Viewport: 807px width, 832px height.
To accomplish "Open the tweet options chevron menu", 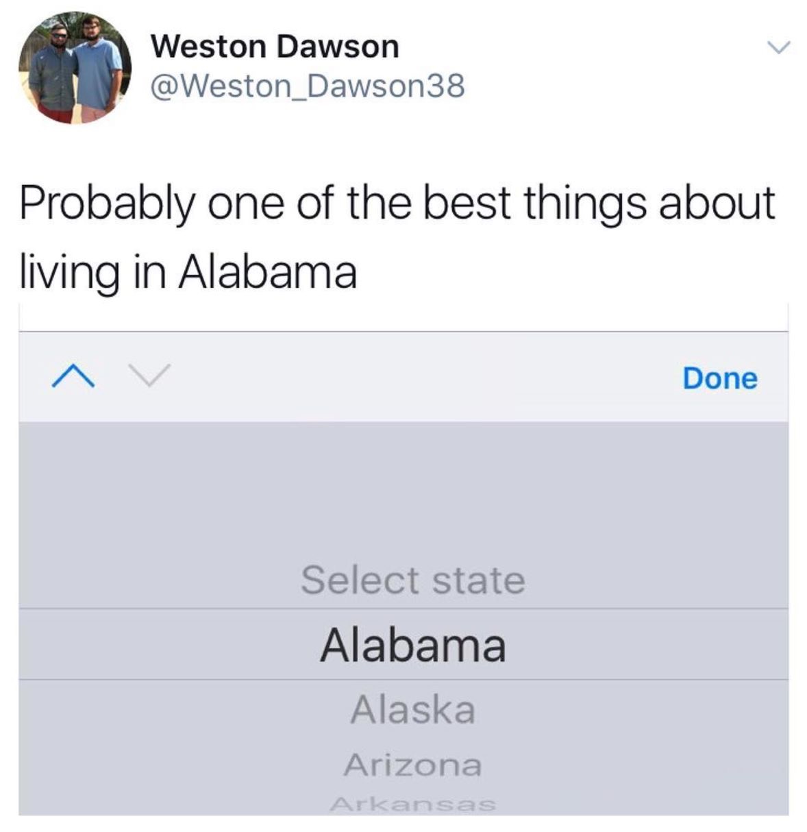I will pos(779,47).
